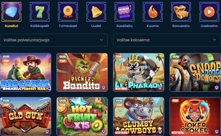Screen dimensions: 221x136
Task: Click the Kuuma flame icon
Action: [152, 12]
